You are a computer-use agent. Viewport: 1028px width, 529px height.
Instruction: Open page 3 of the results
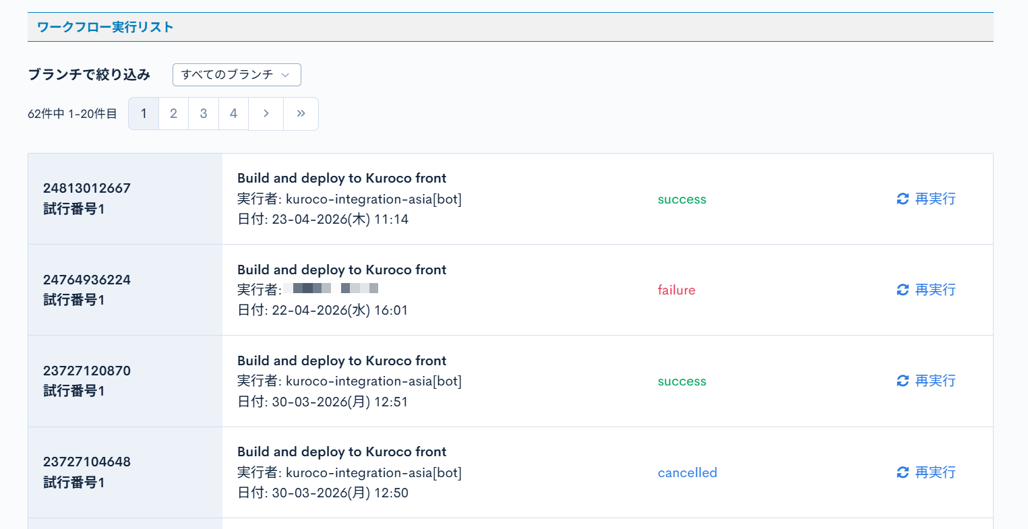click(x=204, y=114)
